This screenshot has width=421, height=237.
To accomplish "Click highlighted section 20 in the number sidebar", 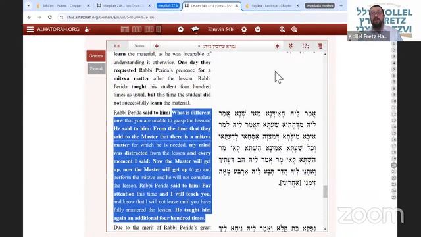I will (x=393, y=165).
